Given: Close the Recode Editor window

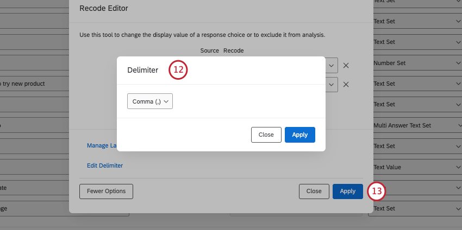Looking at the screenshot, I should click(314, 191).
